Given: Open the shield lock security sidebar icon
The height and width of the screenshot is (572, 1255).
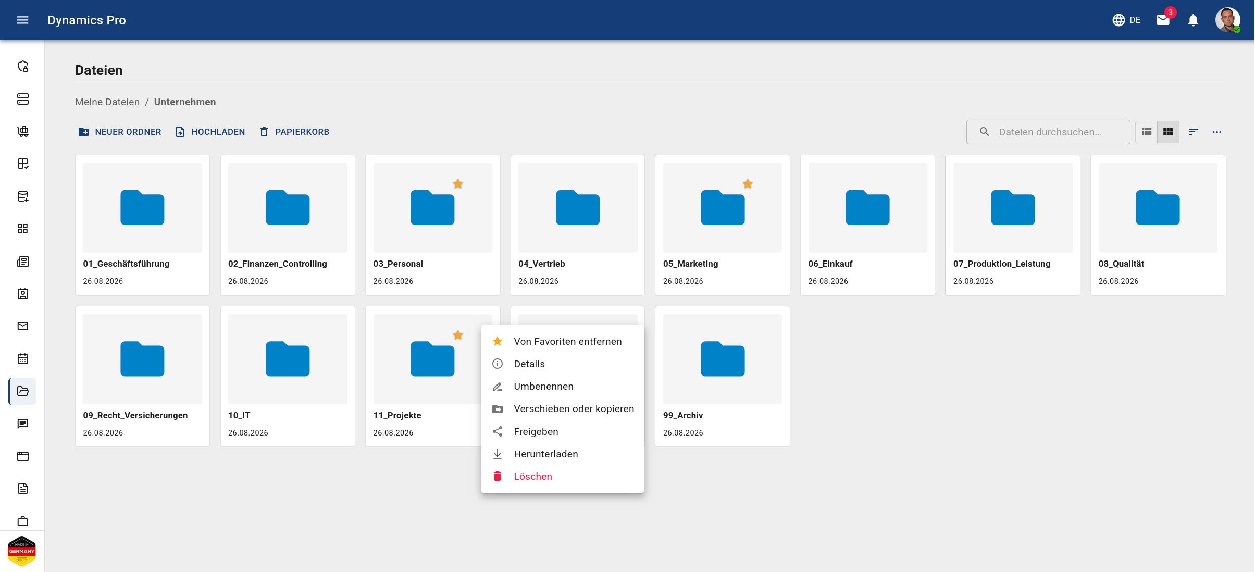Looking at the screenshot, I should 23,66.
